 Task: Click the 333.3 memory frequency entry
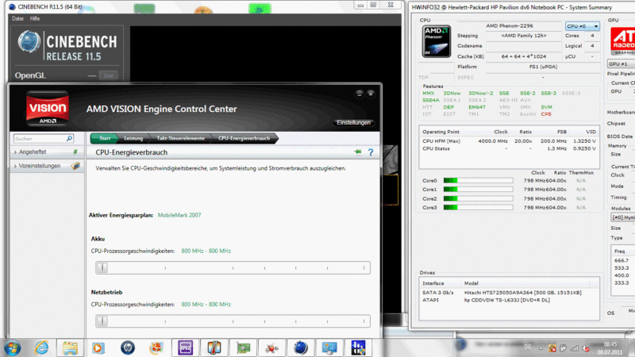(622, 283)
